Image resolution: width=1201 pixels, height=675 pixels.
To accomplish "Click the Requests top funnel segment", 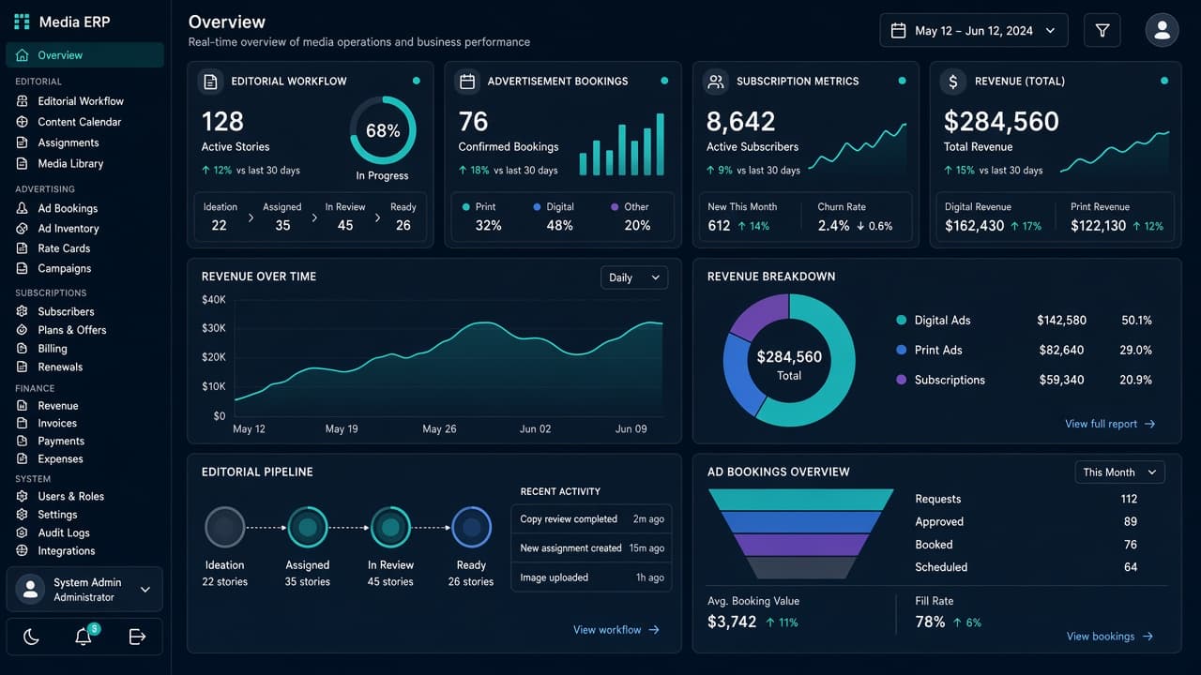I will [800, 500].
